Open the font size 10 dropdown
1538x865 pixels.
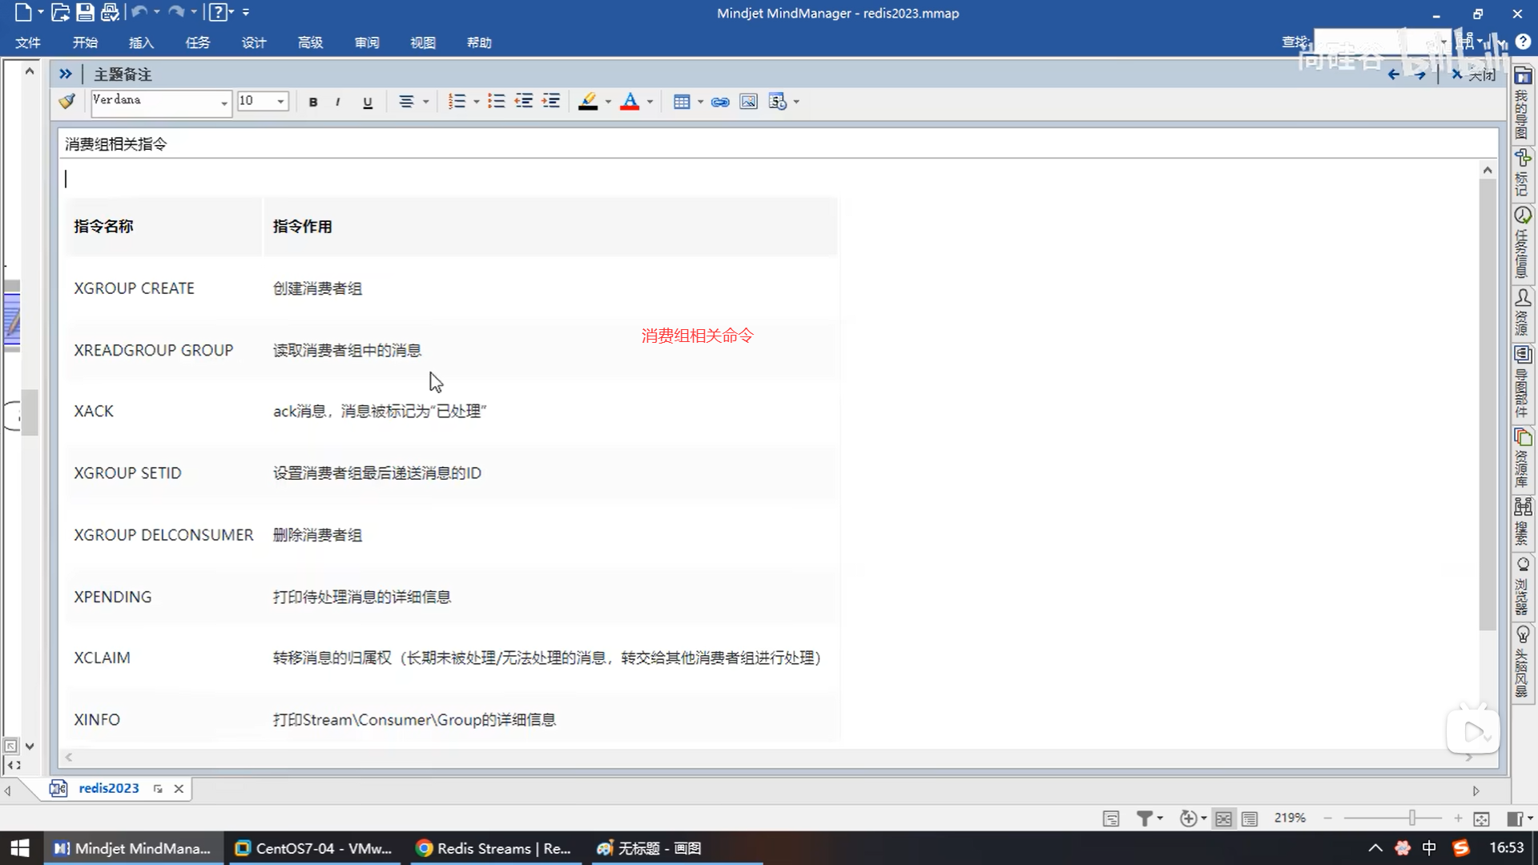coord(280,102)
